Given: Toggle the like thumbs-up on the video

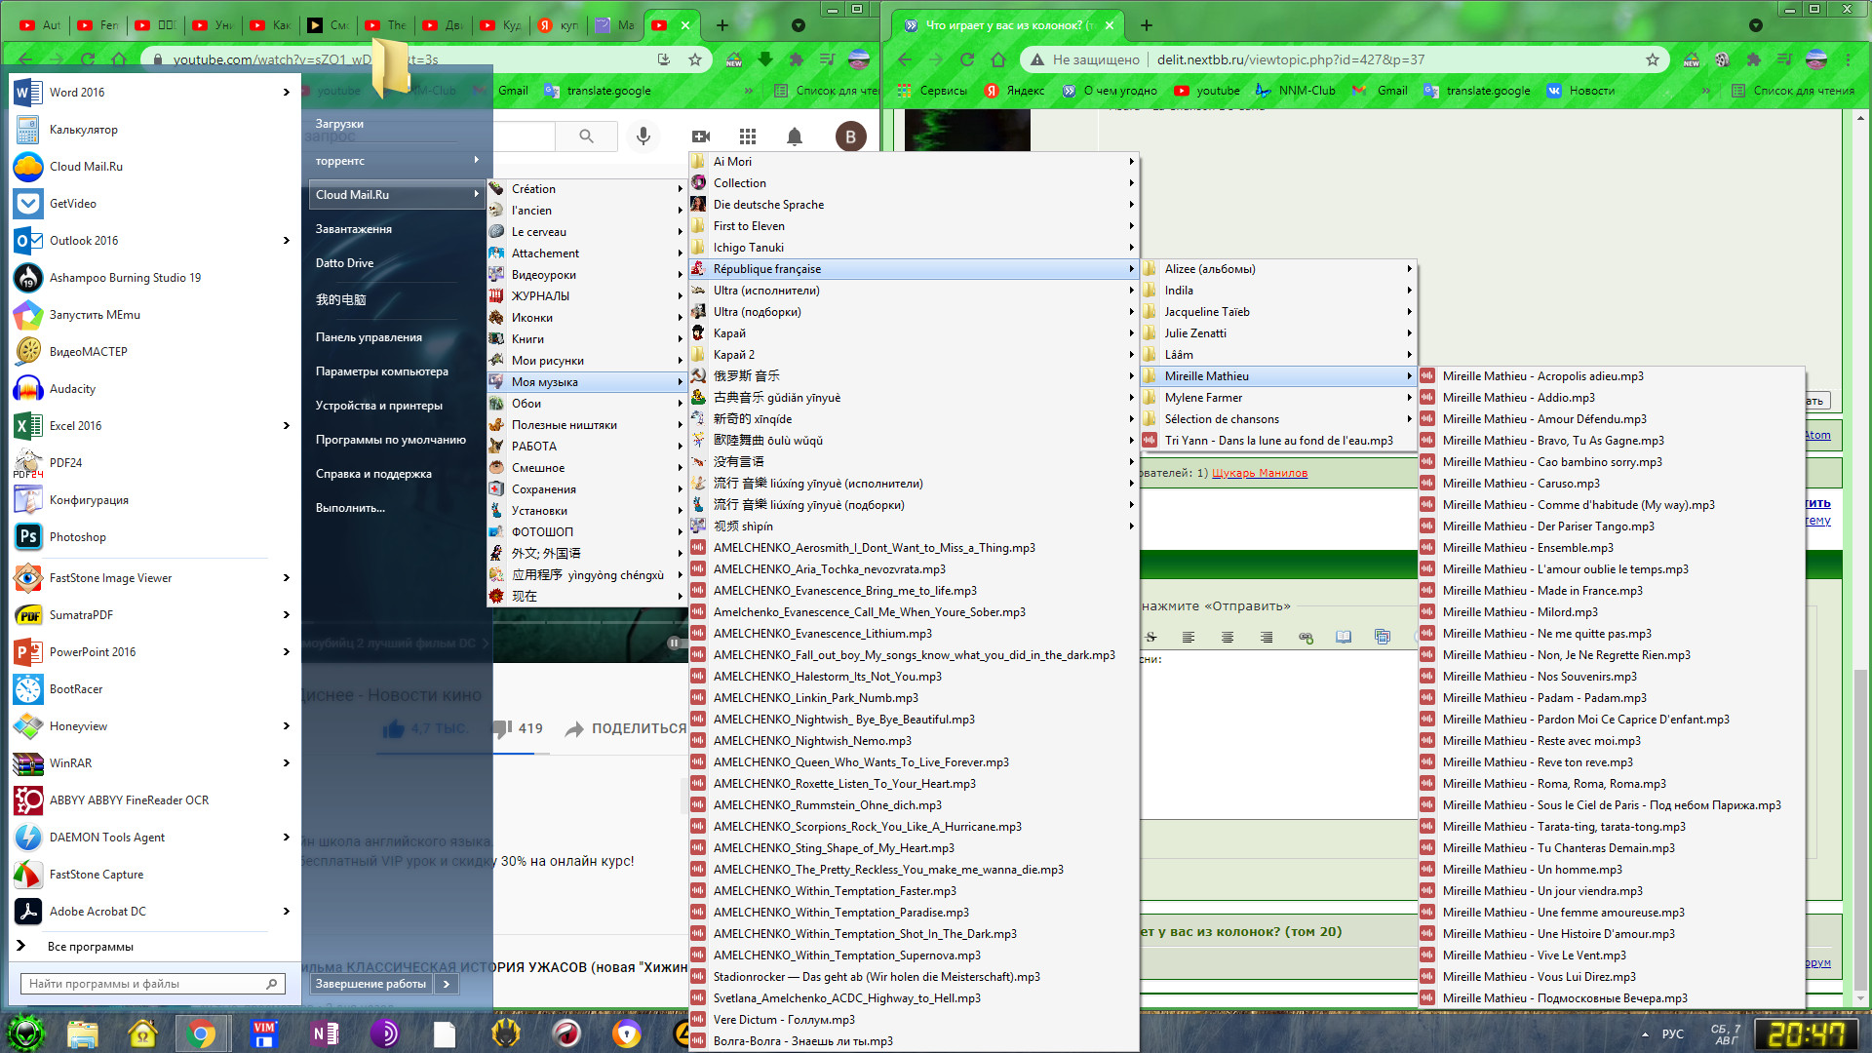Looking at the screenshot, I should click(x=394, y=728).
